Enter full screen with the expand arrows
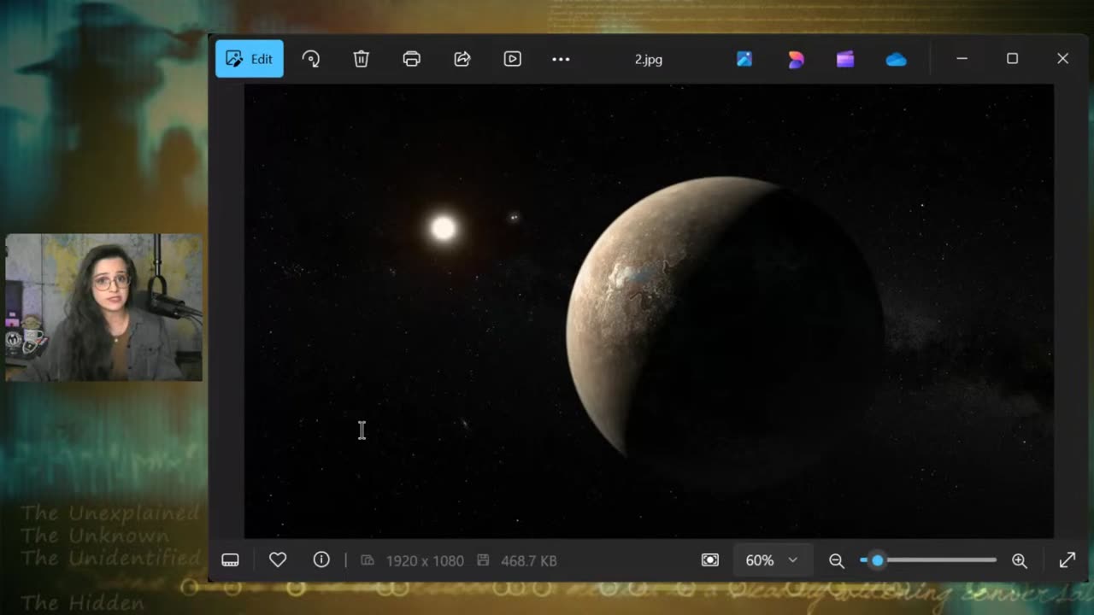Screen dimensions: 1094x615 (x=1068, y=560)
